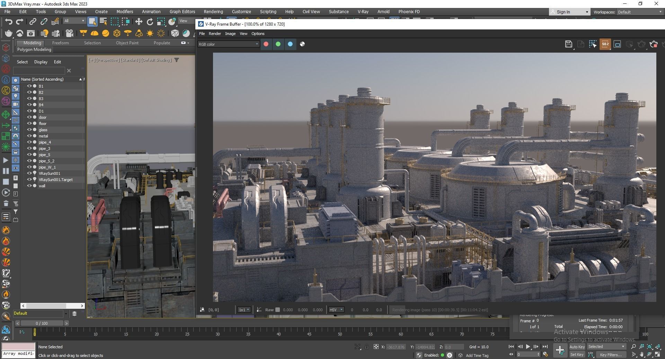Click follow mouse render icon in Frame Buffer
Screen dimensions: 665x359
point(593,44)
